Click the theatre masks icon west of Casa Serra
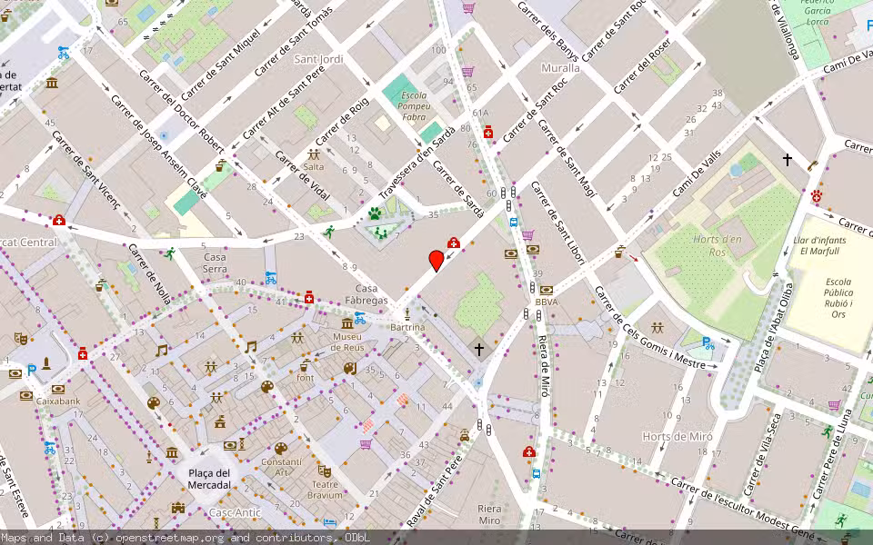Viewport: 873px width, 545px height. 21,338
